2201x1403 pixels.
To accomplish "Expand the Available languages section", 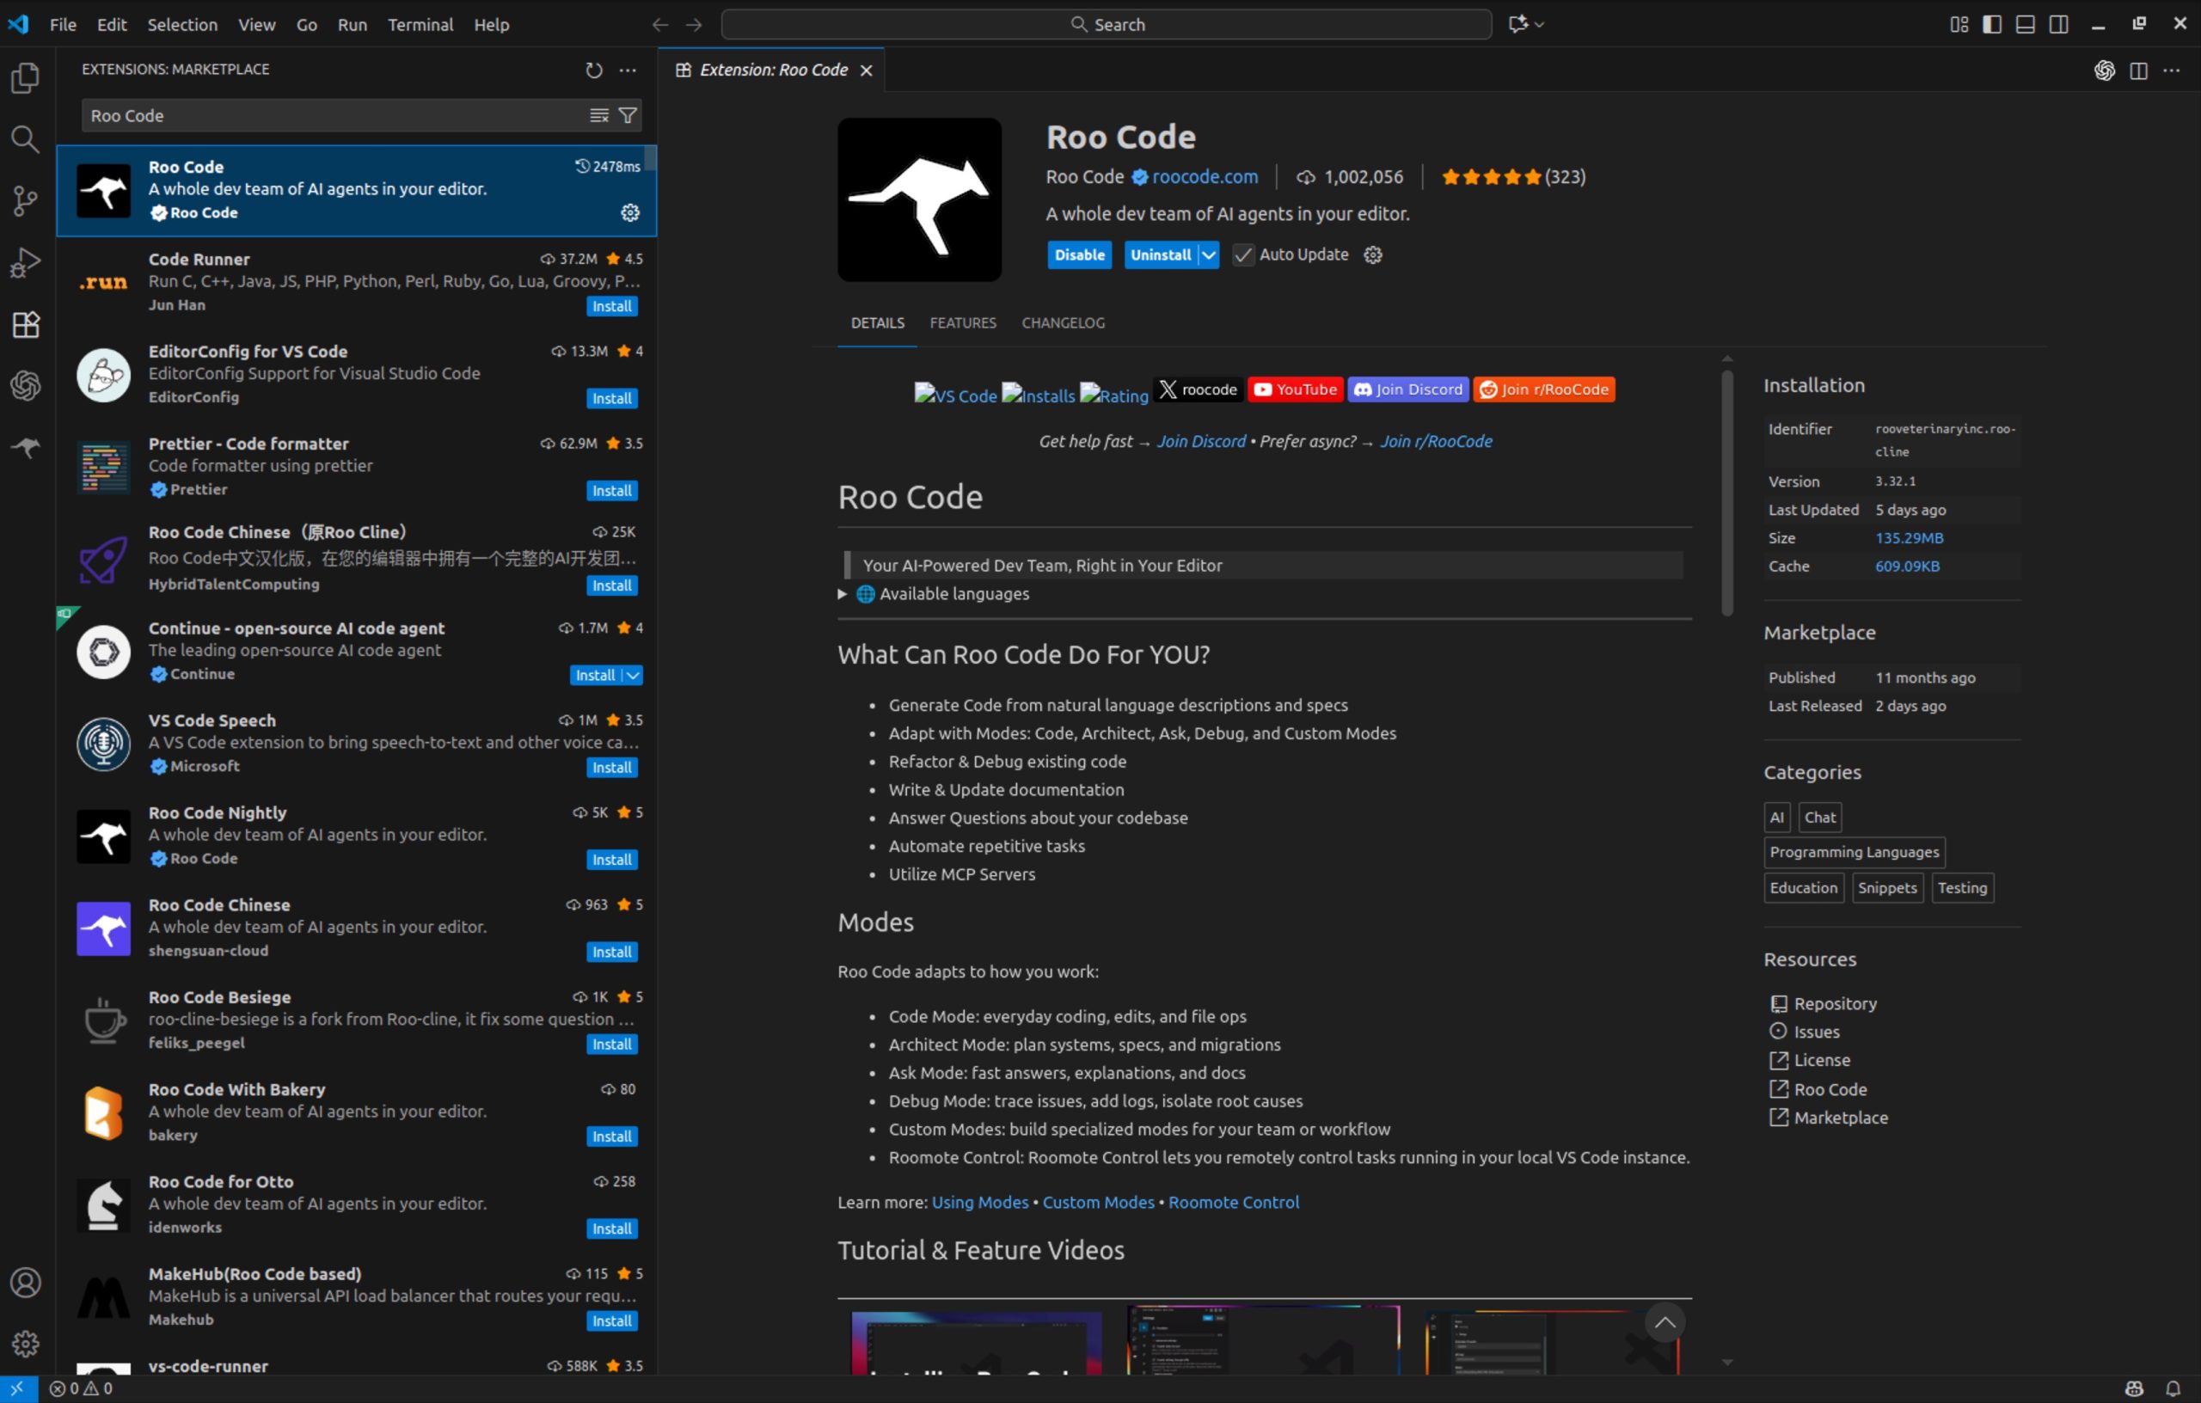I will point(841,594).
